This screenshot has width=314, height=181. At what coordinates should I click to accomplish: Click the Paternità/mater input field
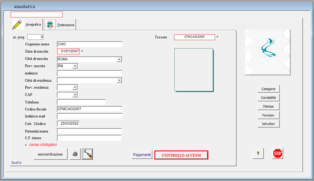(89, 131)
